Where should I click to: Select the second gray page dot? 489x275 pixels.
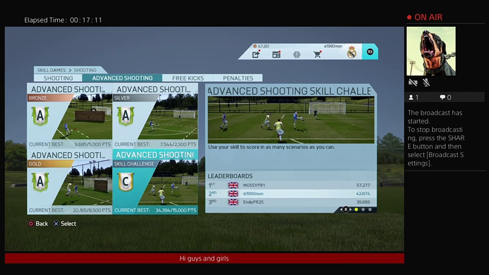[x=363, y=210]
